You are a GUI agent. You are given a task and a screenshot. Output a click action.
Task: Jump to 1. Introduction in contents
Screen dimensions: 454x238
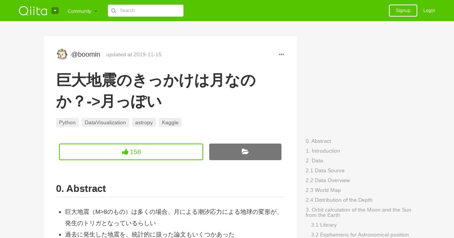[x=323, y=151]
